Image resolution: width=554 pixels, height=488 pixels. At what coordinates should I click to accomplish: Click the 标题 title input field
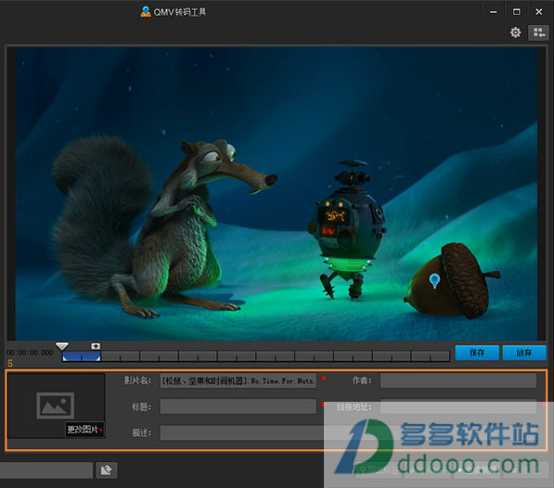click(x=238, y=406)
